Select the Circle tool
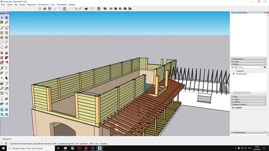The height and width of the screenshot is (151, 269). coord(2,38)
